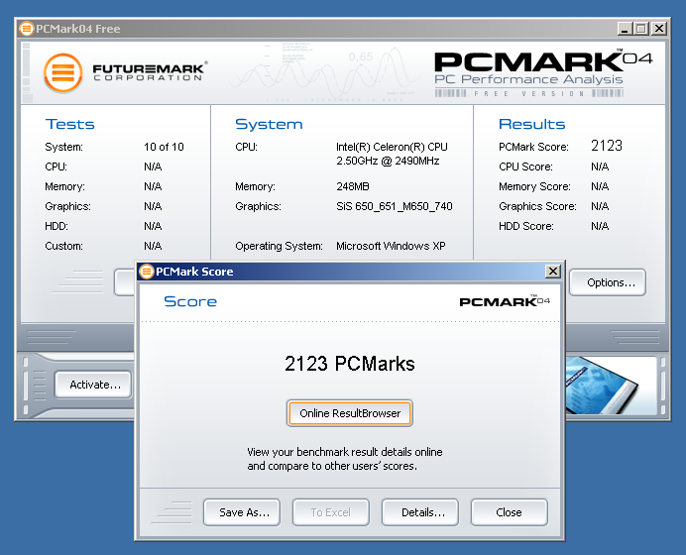Maximize the PCMark04 Free window
686x555 pixels.
641,29
